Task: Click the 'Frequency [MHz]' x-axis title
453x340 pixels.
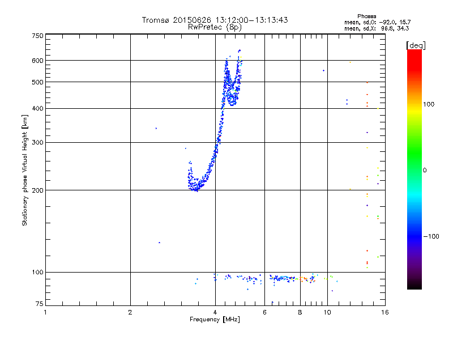Action: coord(215,320)
